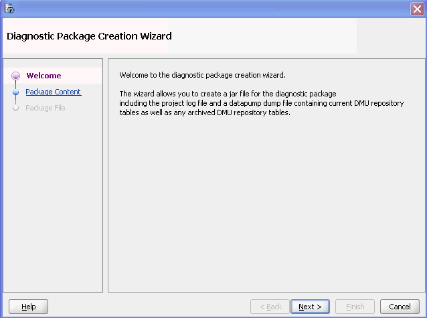Select the Welcome step in the wizard
The height and width of the screenshot is (318, 427).
44,76
